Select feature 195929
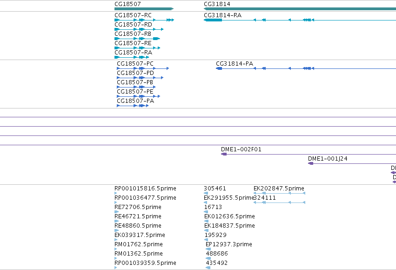 coord(215,235)
